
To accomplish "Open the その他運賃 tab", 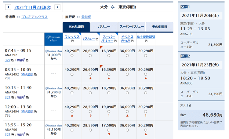I will (x=159, y=27).
